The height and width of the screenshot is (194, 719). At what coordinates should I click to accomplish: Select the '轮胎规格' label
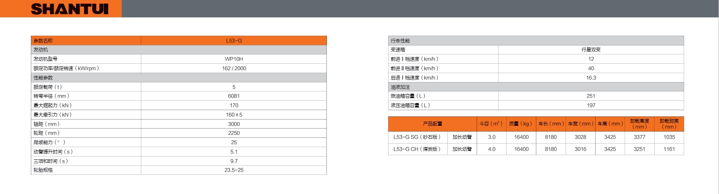click(43, 170)
